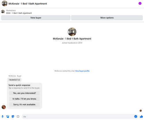This screenshot has height=120, width=144.
Task: Click the header title McKenzie · 1 Bed 1 Bath Apartment
Action: (x=28, y=4)
